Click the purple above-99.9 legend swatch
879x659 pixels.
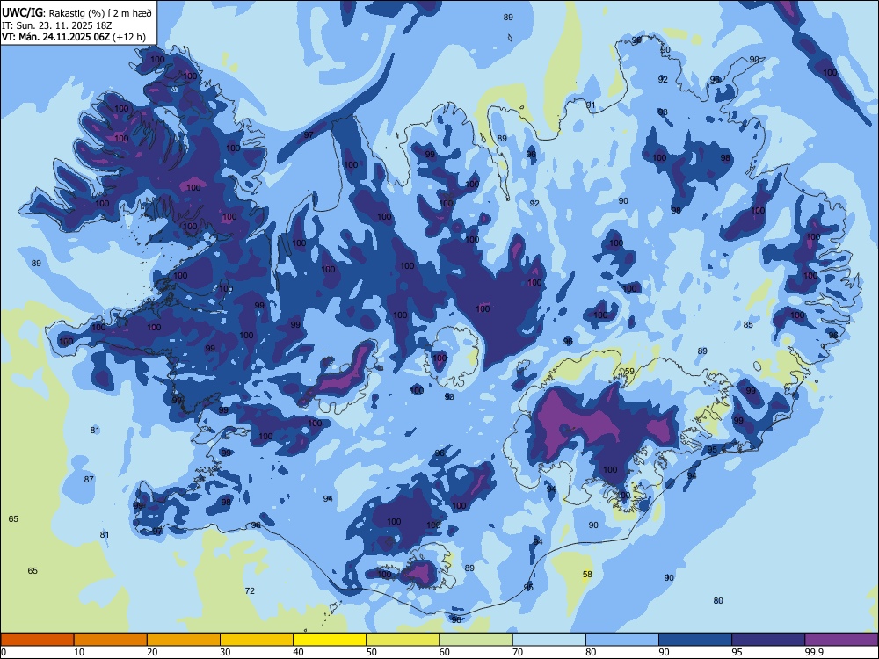841,640
